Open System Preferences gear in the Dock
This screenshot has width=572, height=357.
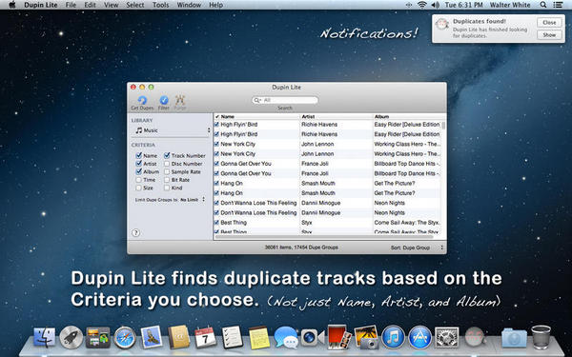click(446, 337)
